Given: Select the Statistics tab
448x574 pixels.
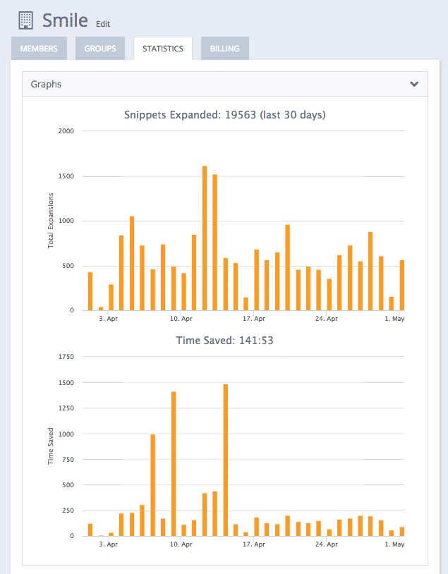Looking at the screenshot, I should 163,49.
